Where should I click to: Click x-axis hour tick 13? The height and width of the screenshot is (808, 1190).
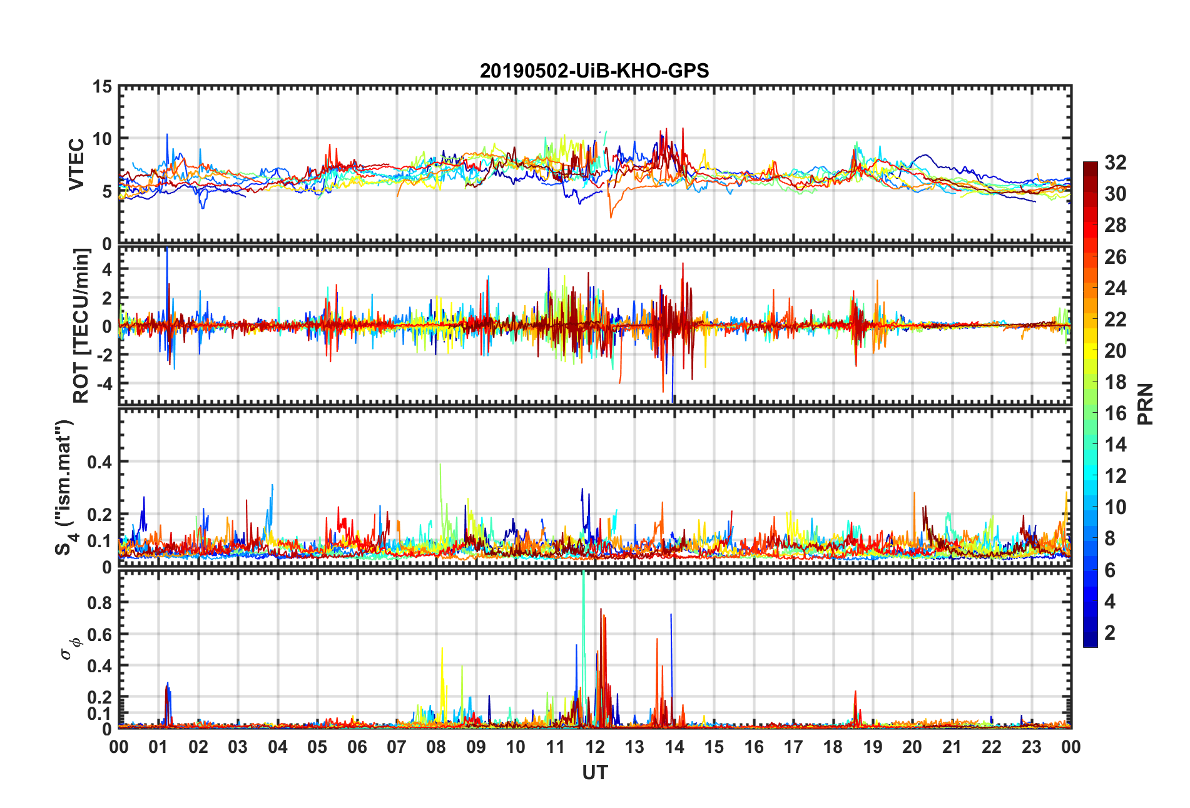click(634, 747)
